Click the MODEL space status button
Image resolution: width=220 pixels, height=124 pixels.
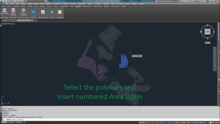point(142,123)
